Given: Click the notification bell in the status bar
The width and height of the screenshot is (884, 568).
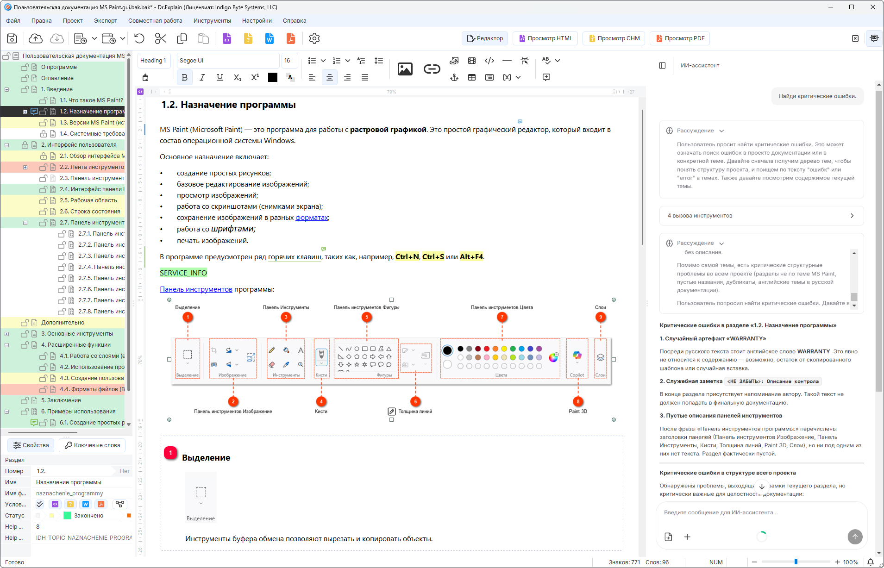Looking at the screenshot, I should tap(871, 562).
